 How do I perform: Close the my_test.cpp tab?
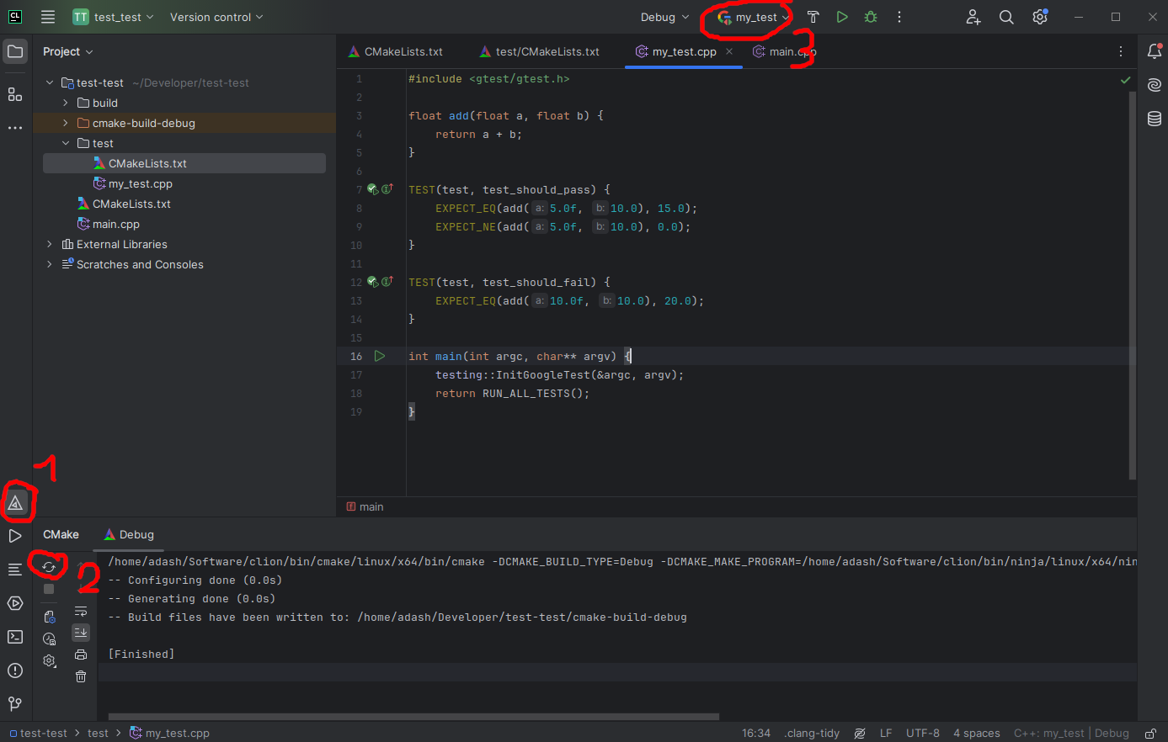[x=729, y=51]
